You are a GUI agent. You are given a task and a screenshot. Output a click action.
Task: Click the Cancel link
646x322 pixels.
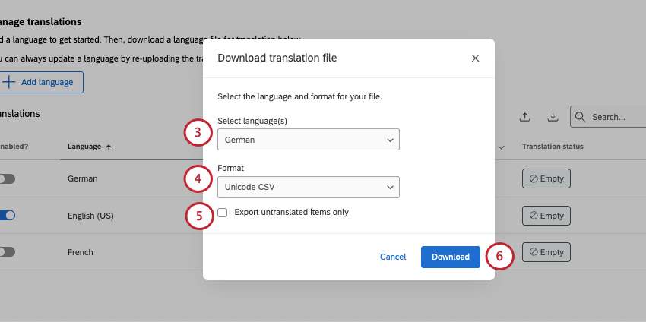coord(393,257)
